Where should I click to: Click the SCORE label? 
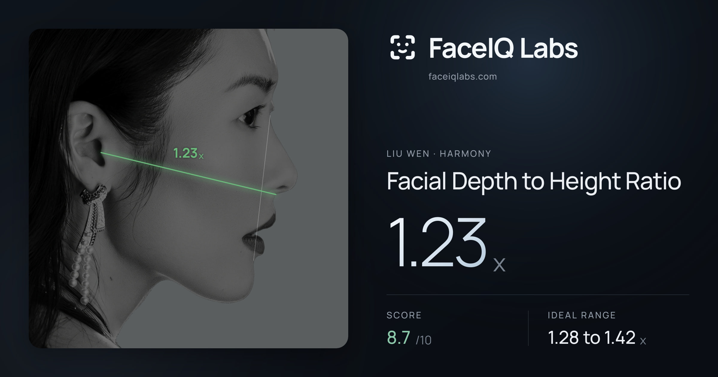tap(404, 315)
